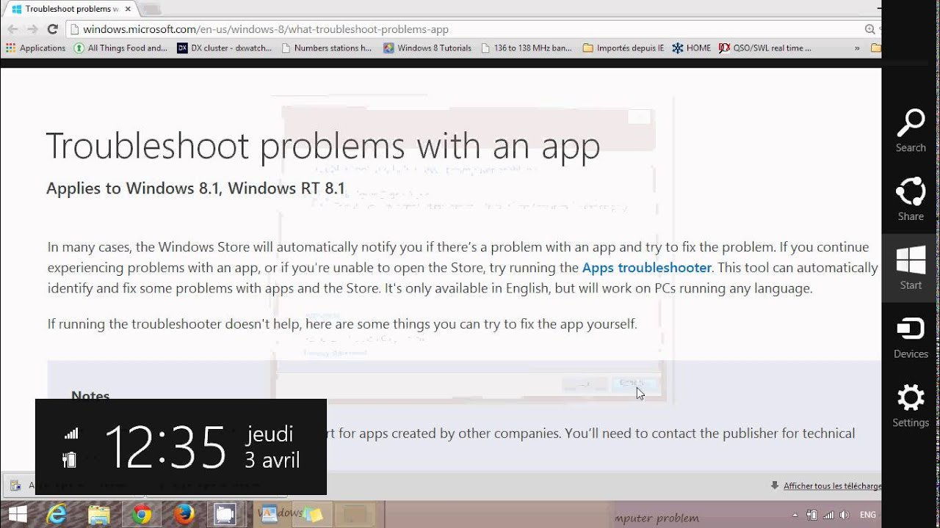Close the Troubleshoot problems tab
Screen dimensions: 940x528
click(x=128, y=9)
